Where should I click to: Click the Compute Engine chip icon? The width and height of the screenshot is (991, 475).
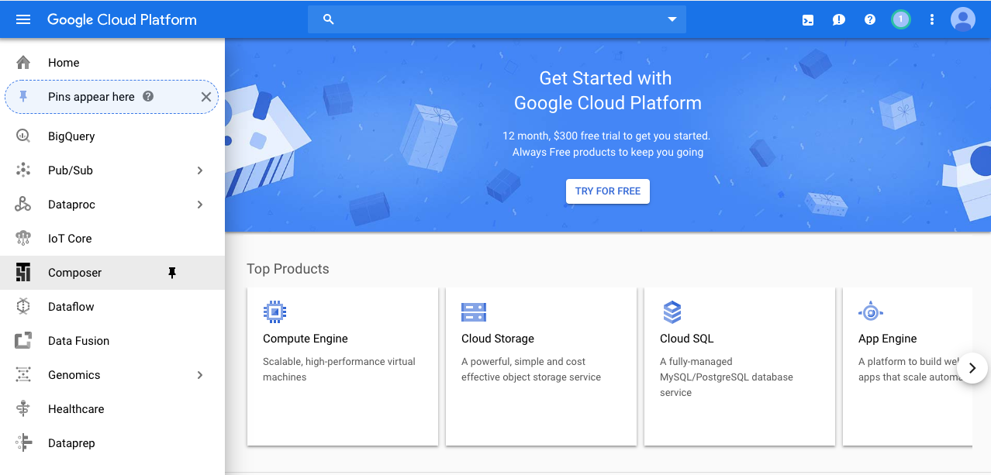point(275,312)
